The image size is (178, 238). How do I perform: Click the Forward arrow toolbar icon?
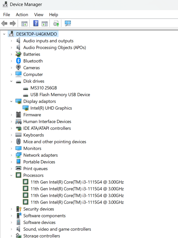pos(13,24)
